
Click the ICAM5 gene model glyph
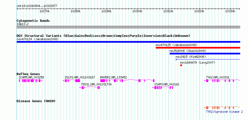point(31,81)
